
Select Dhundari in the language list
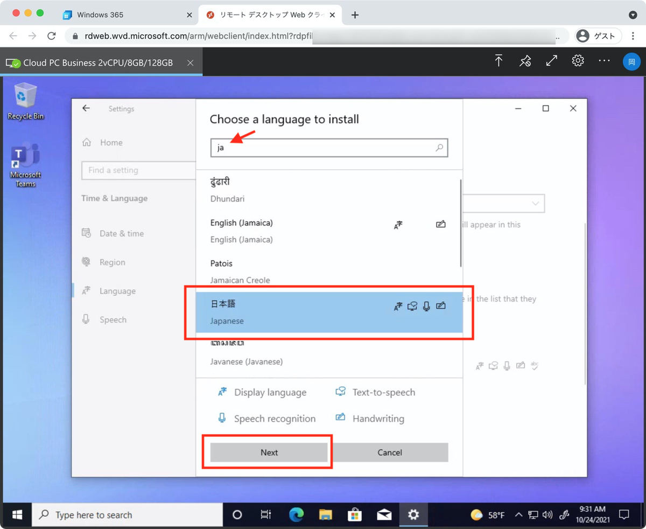[329, 190]
